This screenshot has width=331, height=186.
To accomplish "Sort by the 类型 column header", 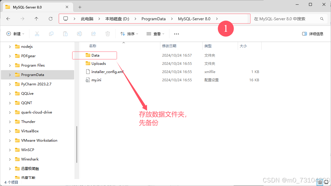I will click(x=208, y=46).
